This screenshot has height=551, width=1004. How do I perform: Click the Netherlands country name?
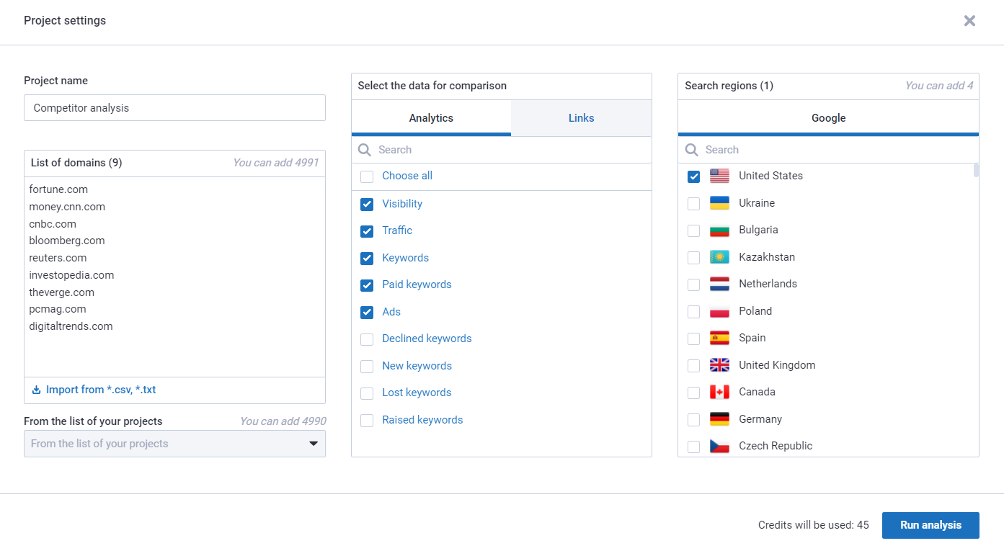[x=768, y=284]
